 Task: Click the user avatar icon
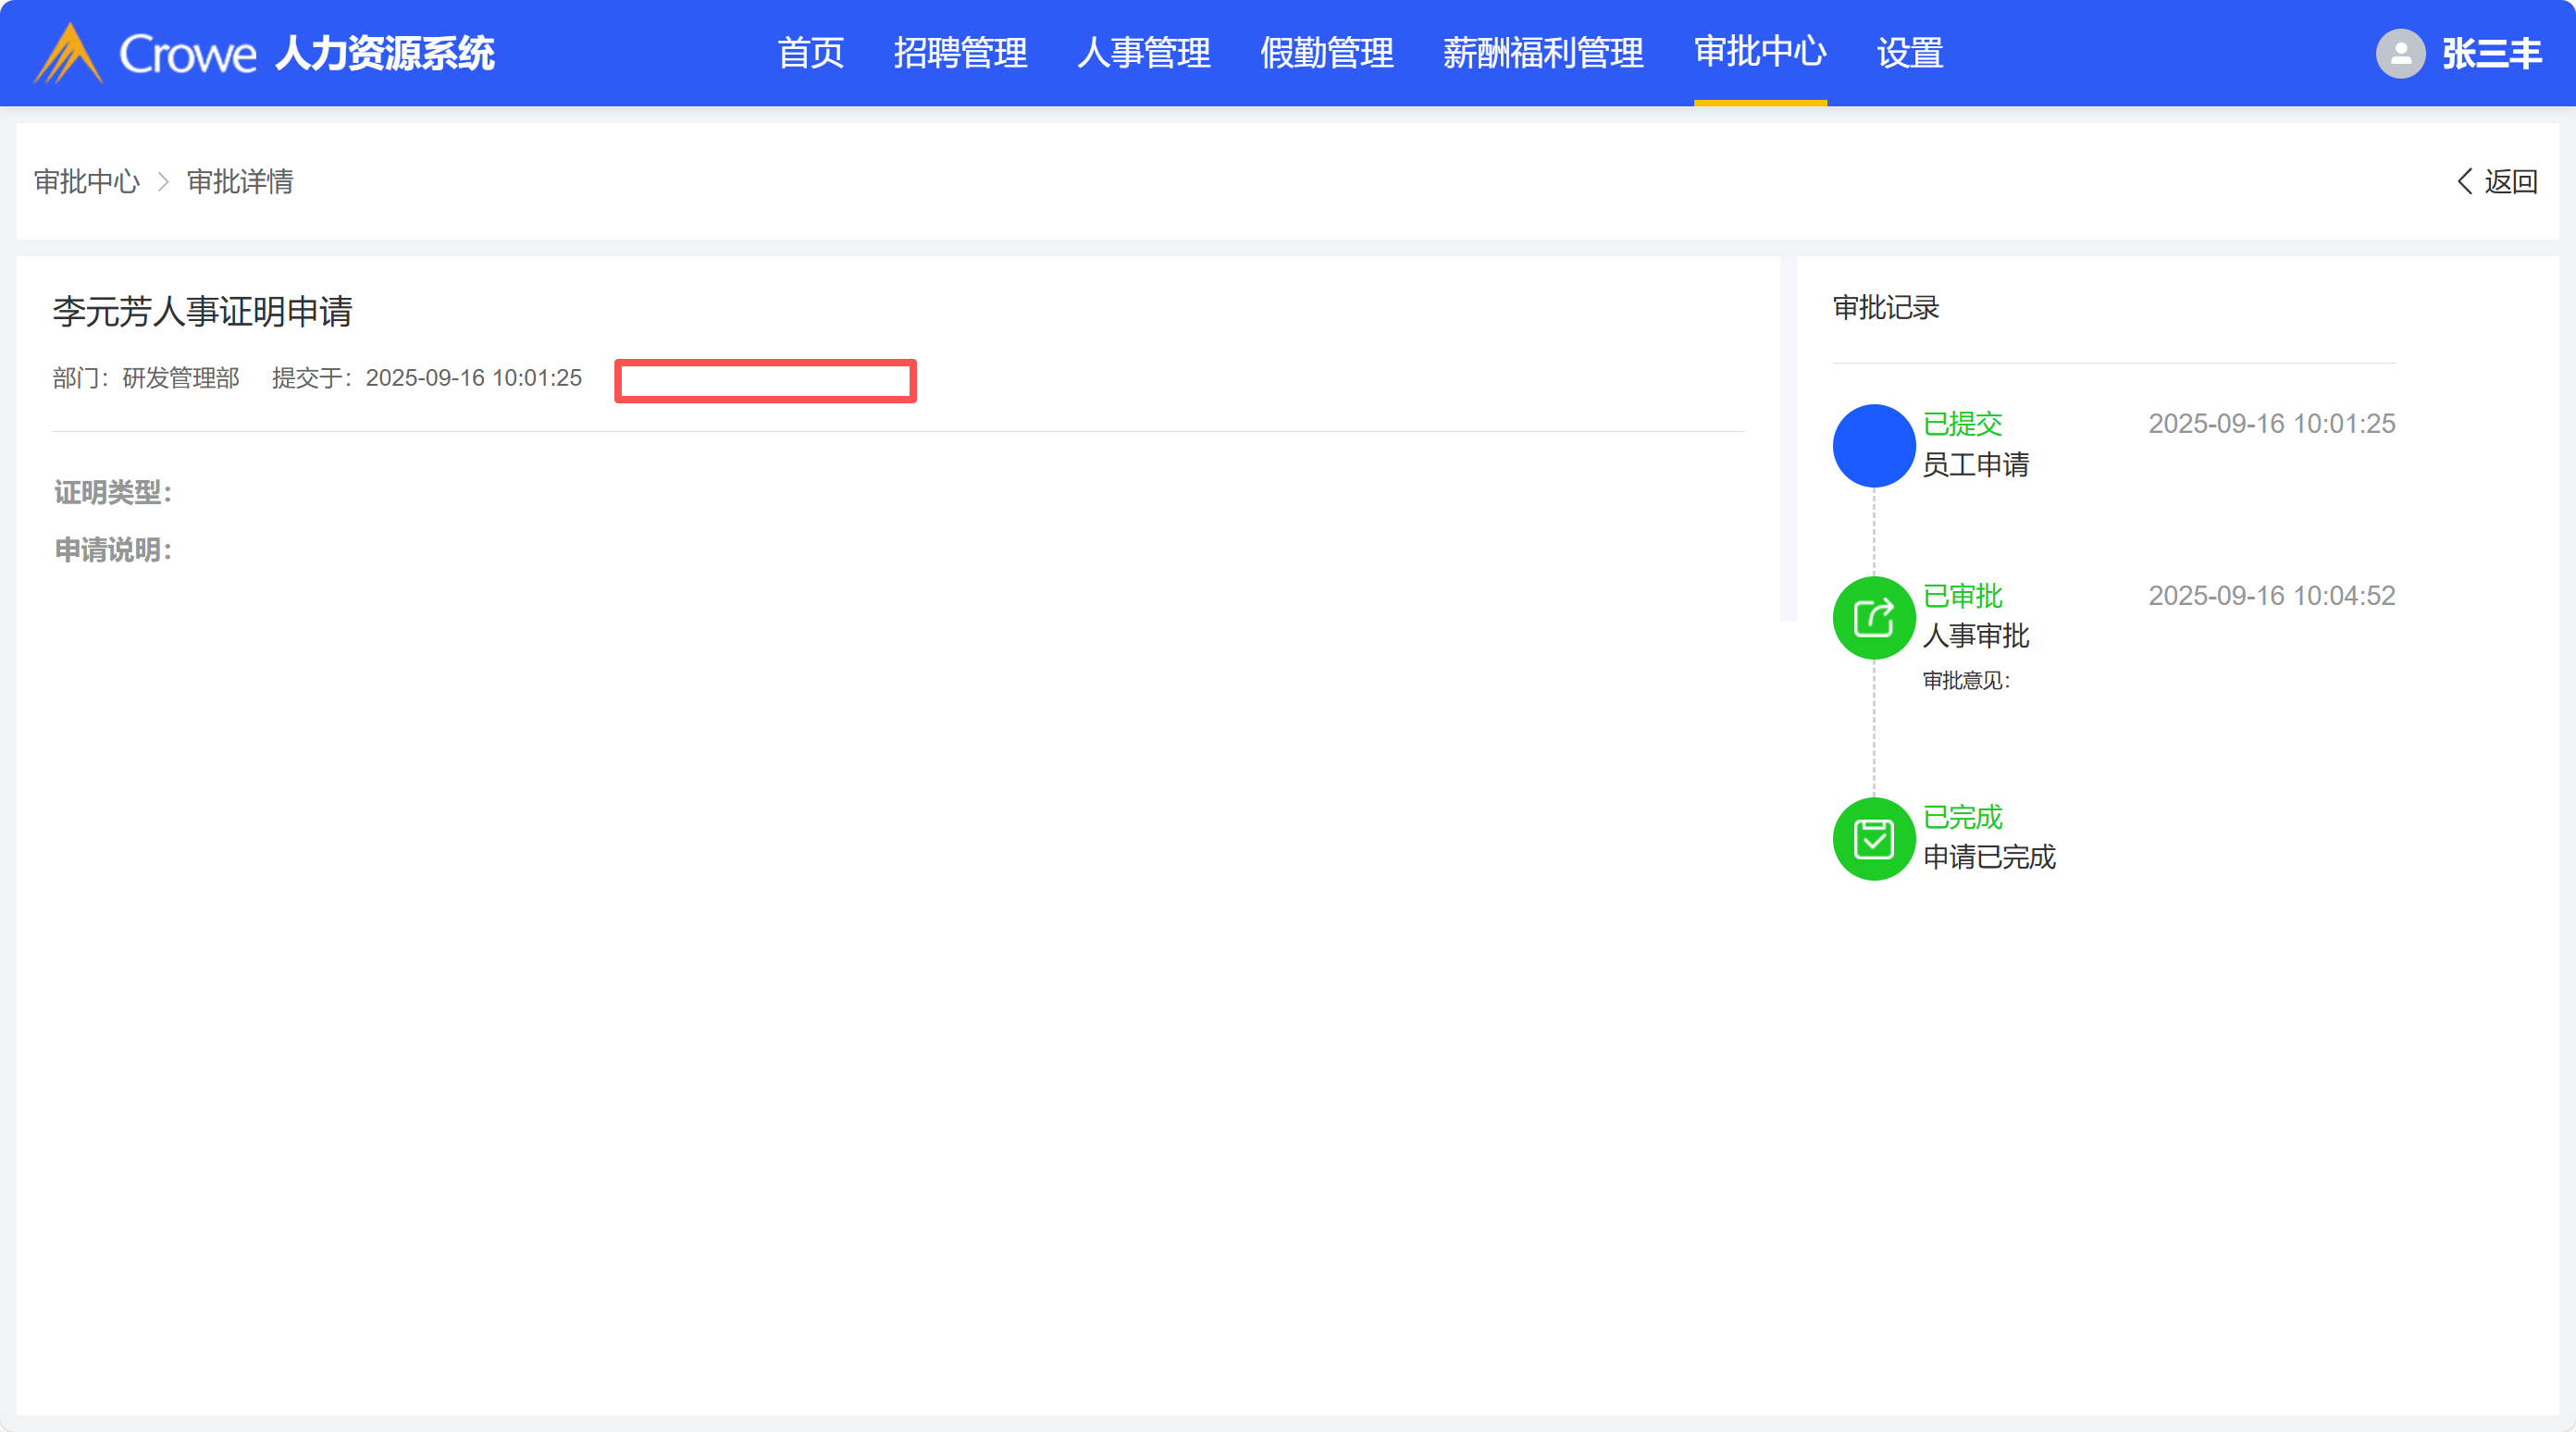click(x=2400, y=53)
